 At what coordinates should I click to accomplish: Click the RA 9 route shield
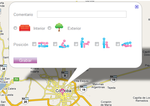point(65,75)
